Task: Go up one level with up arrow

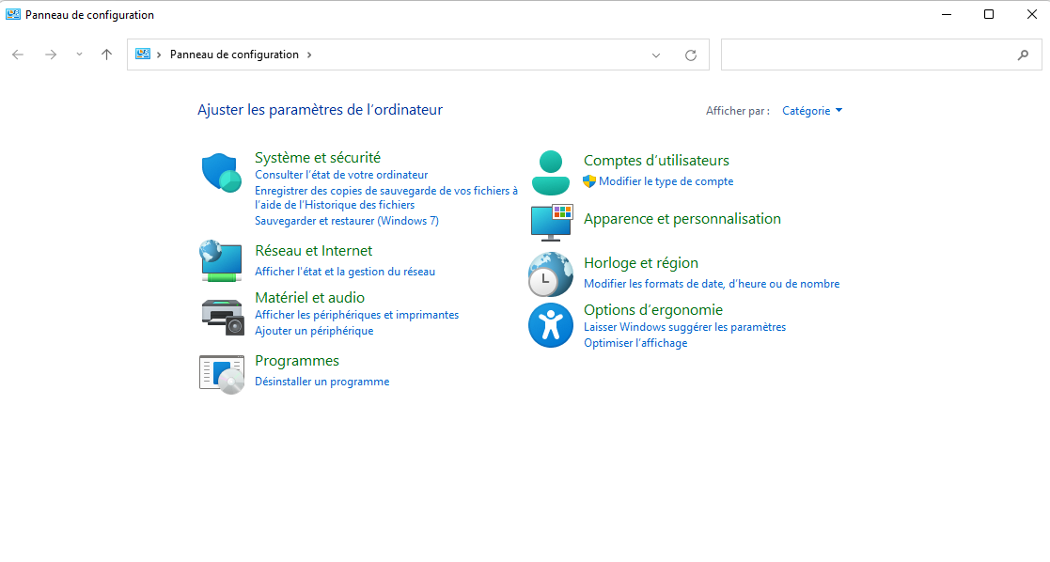Action: (x=106, y=55)
